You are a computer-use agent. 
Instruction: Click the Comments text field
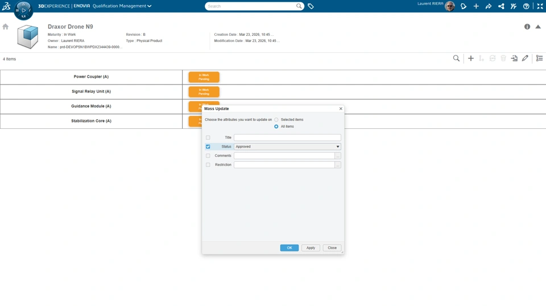click(284, 156)
